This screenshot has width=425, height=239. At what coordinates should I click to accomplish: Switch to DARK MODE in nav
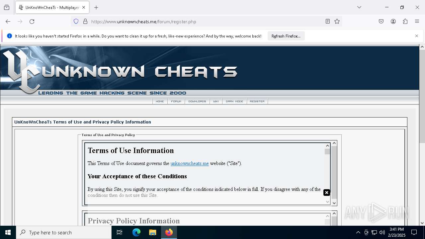point(234,101)
